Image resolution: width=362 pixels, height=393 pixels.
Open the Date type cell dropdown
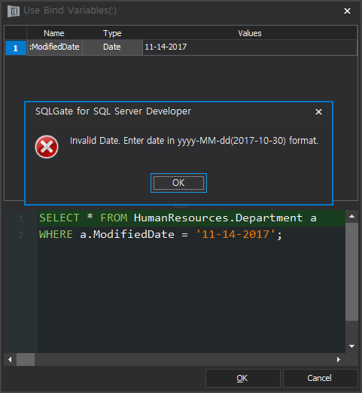[112, 47]
